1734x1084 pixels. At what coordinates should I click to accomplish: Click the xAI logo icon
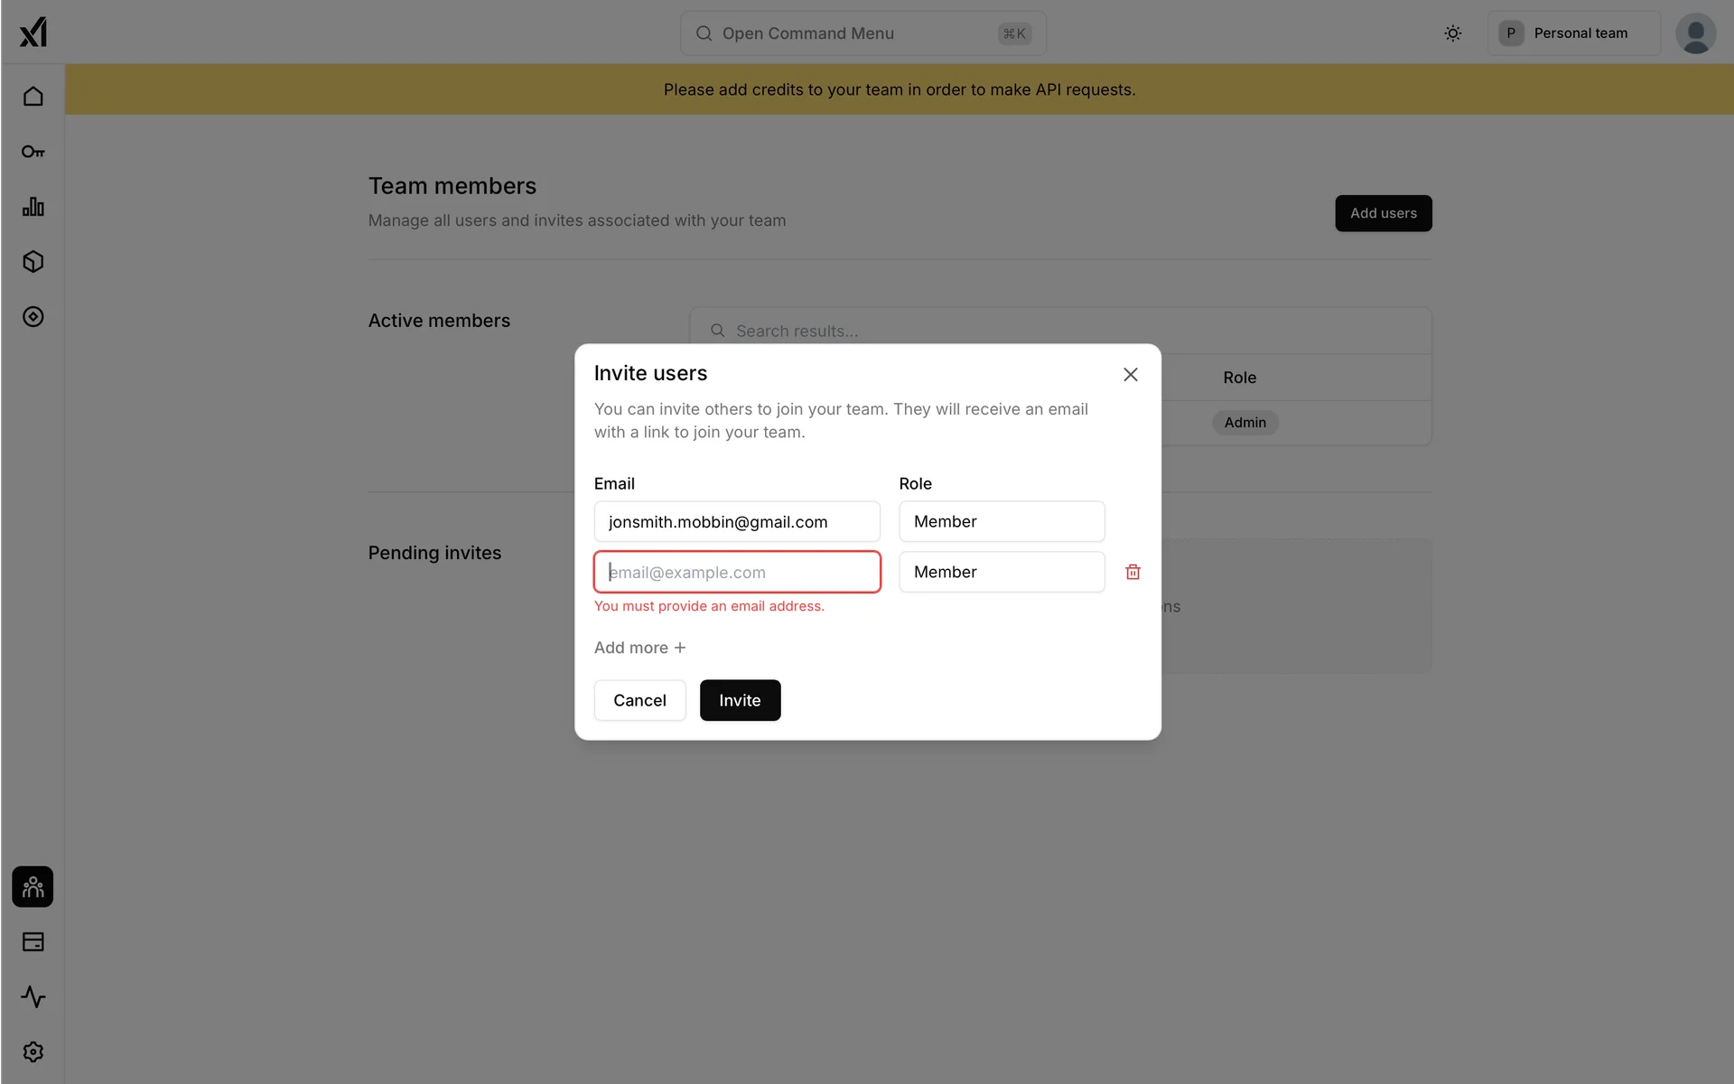click(x=33, y=33)
